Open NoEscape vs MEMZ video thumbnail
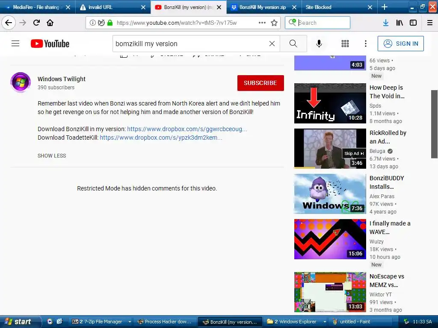438x328 pixels. 330,292
